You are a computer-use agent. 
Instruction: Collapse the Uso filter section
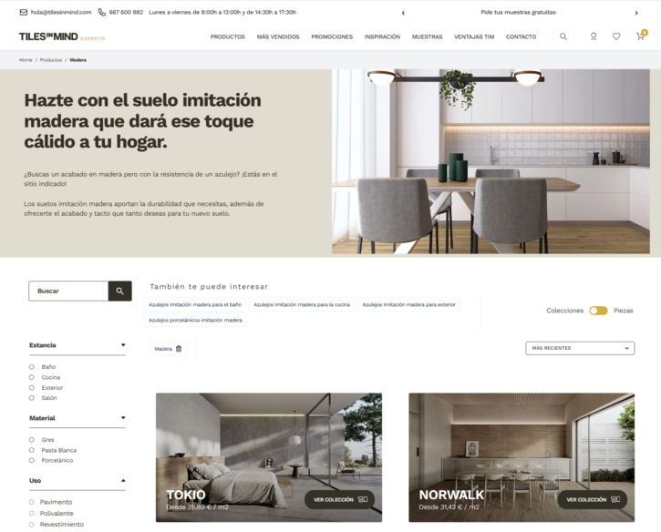pos(123,480)
